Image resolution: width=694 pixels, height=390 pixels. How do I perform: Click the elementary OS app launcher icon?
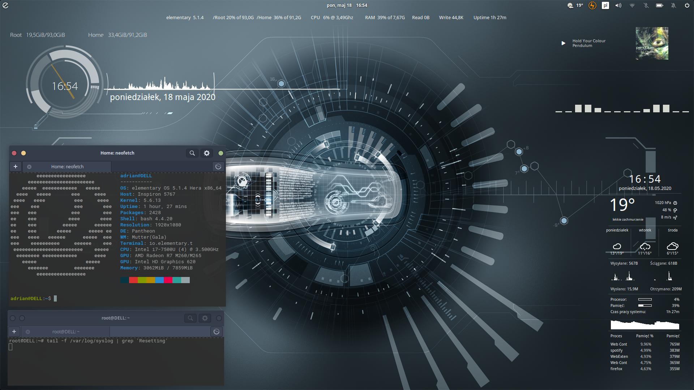[x=7, y=5]
